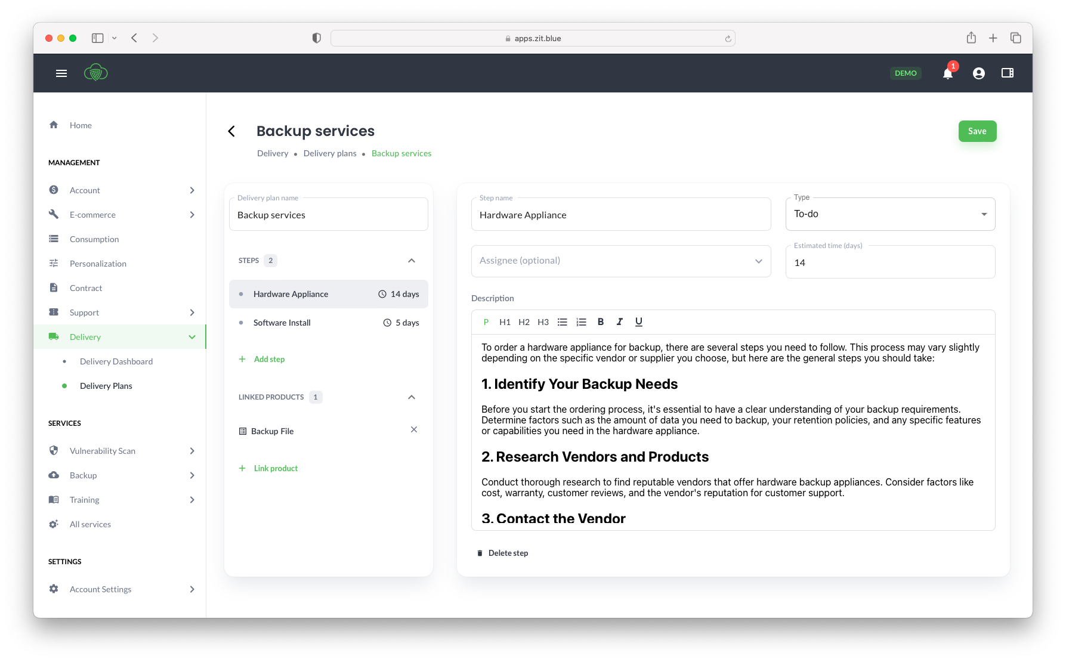Expand the Account menu
Screen dimensions: 1066x662
coord(192,190)
